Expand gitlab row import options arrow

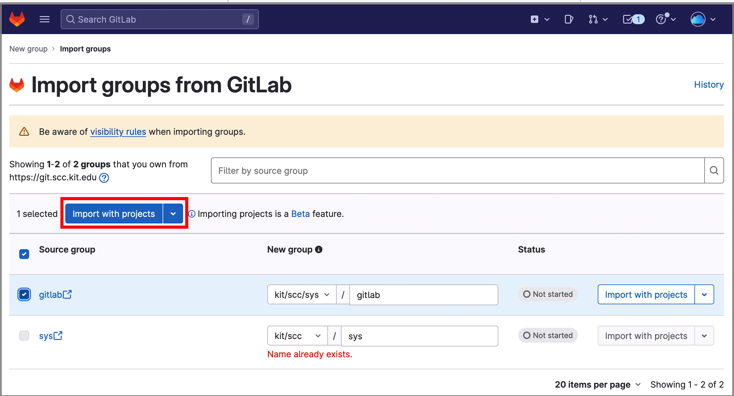704,294
